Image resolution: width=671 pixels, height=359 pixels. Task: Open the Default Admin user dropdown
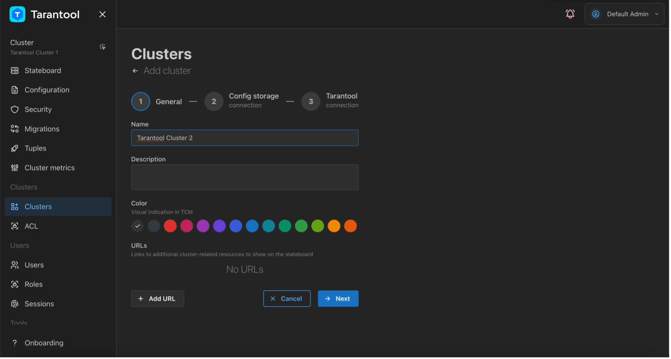[x=625, y=15]
